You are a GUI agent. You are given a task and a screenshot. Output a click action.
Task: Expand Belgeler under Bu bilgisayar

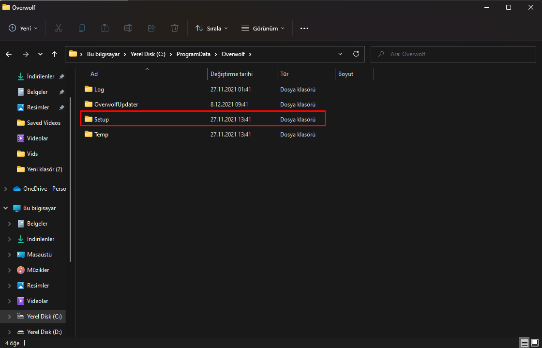(x=10, y=224)
